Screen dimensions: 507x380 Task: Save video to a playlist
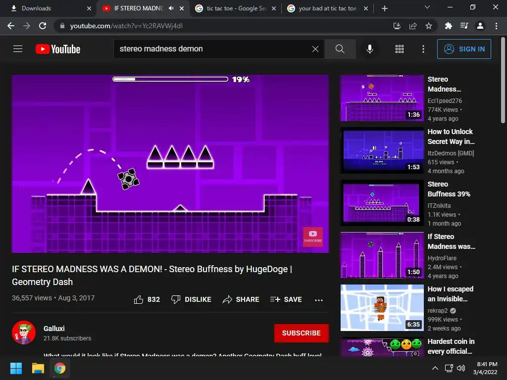pyautogui.click(x=286, y=299)
